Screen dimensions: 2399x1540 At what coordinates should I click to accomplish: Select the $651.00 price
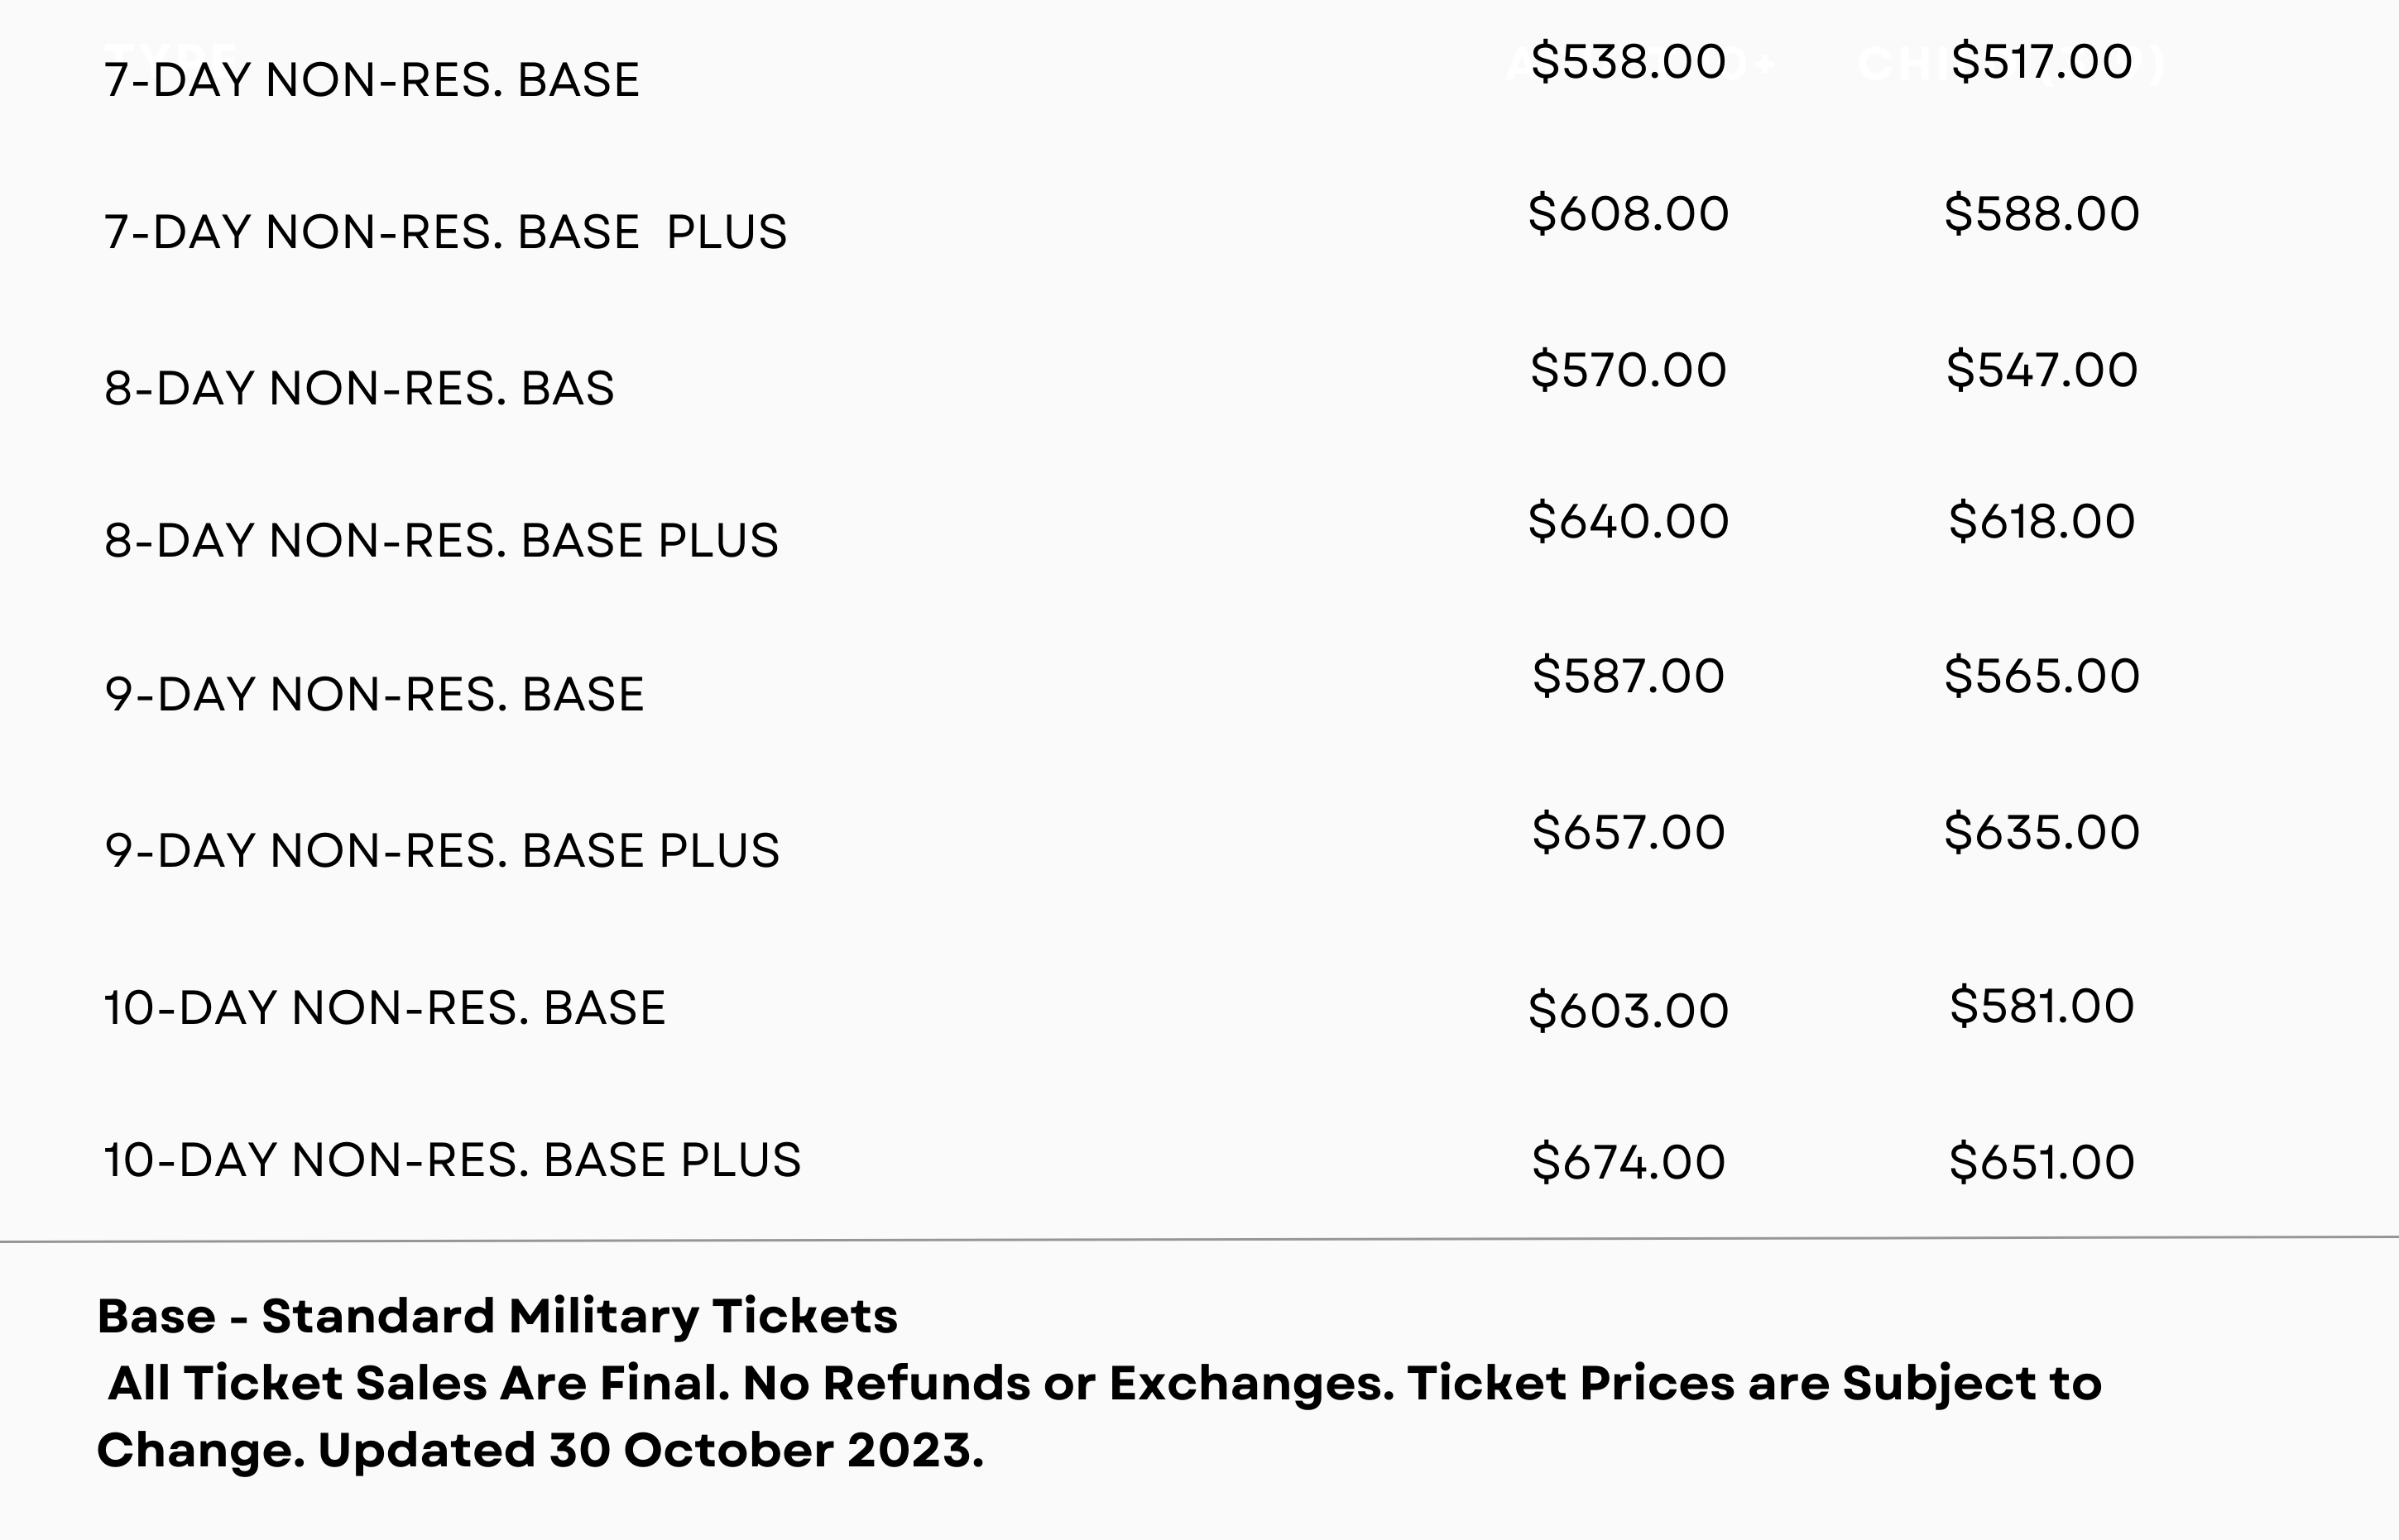click(x=2041, y=1162)
